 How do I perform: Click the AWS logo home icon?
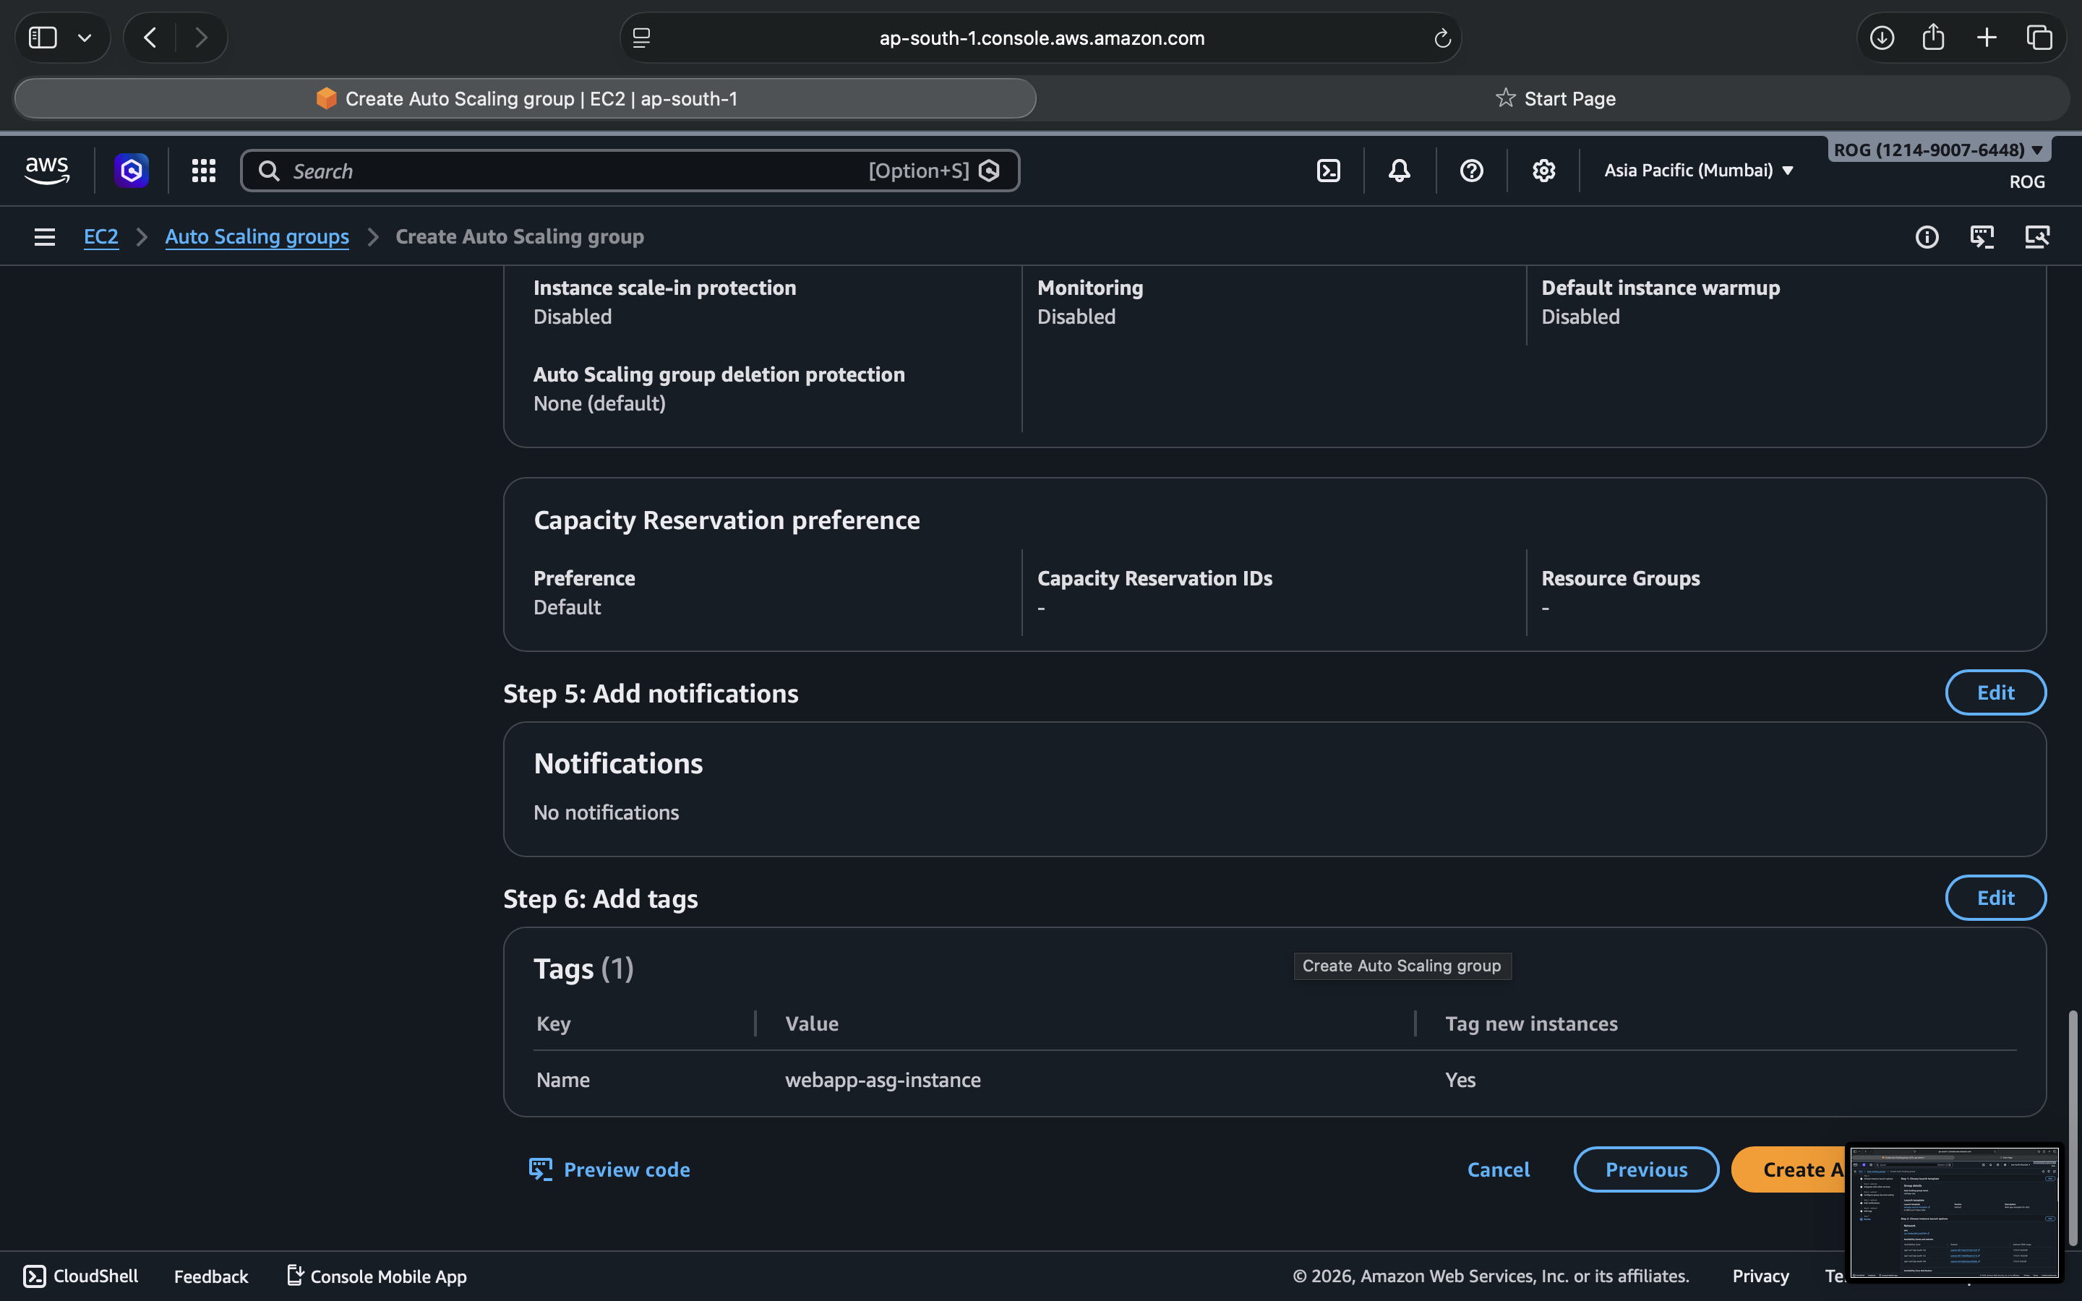tap(46, 171)
